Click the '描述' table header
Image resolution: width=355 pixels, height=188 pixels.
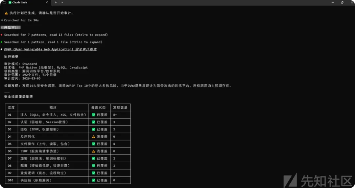(x=53, y=107)
